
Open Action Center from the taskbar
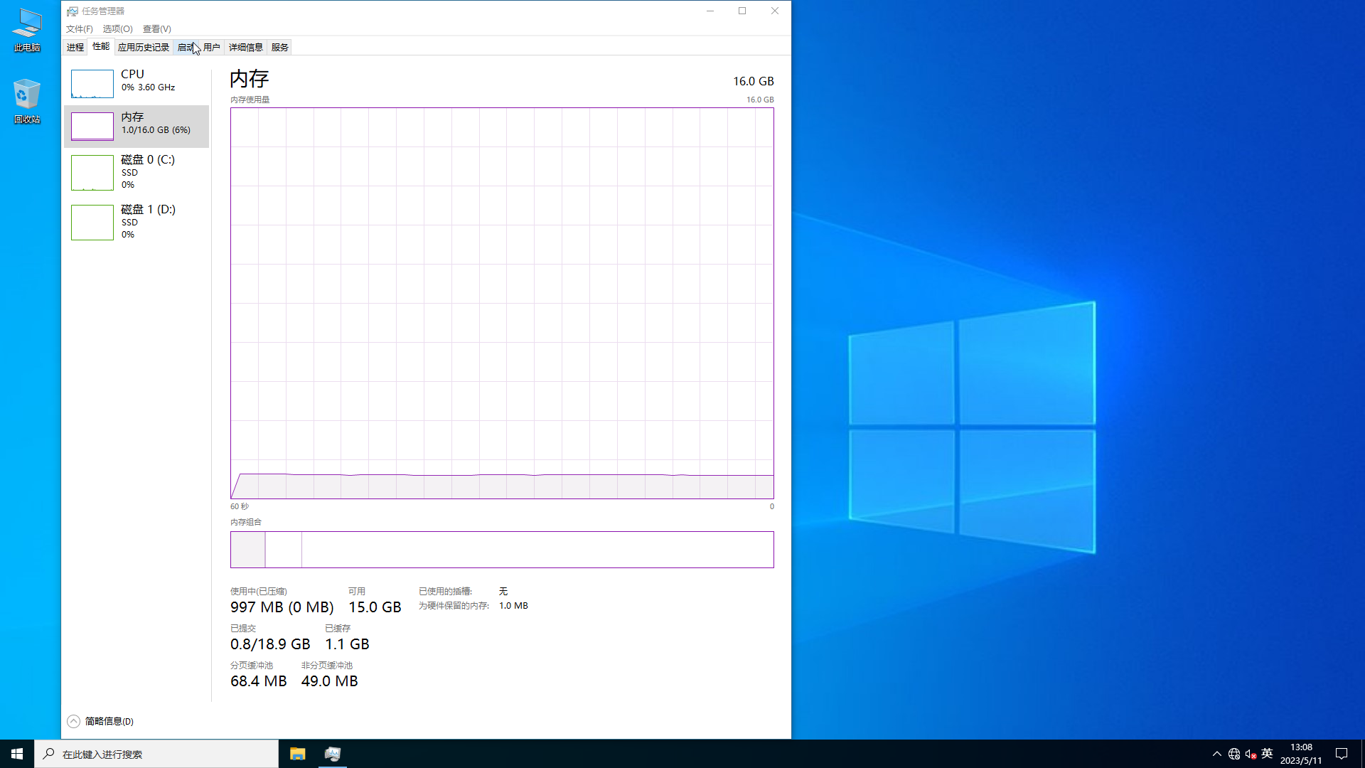click(1342, 753)
